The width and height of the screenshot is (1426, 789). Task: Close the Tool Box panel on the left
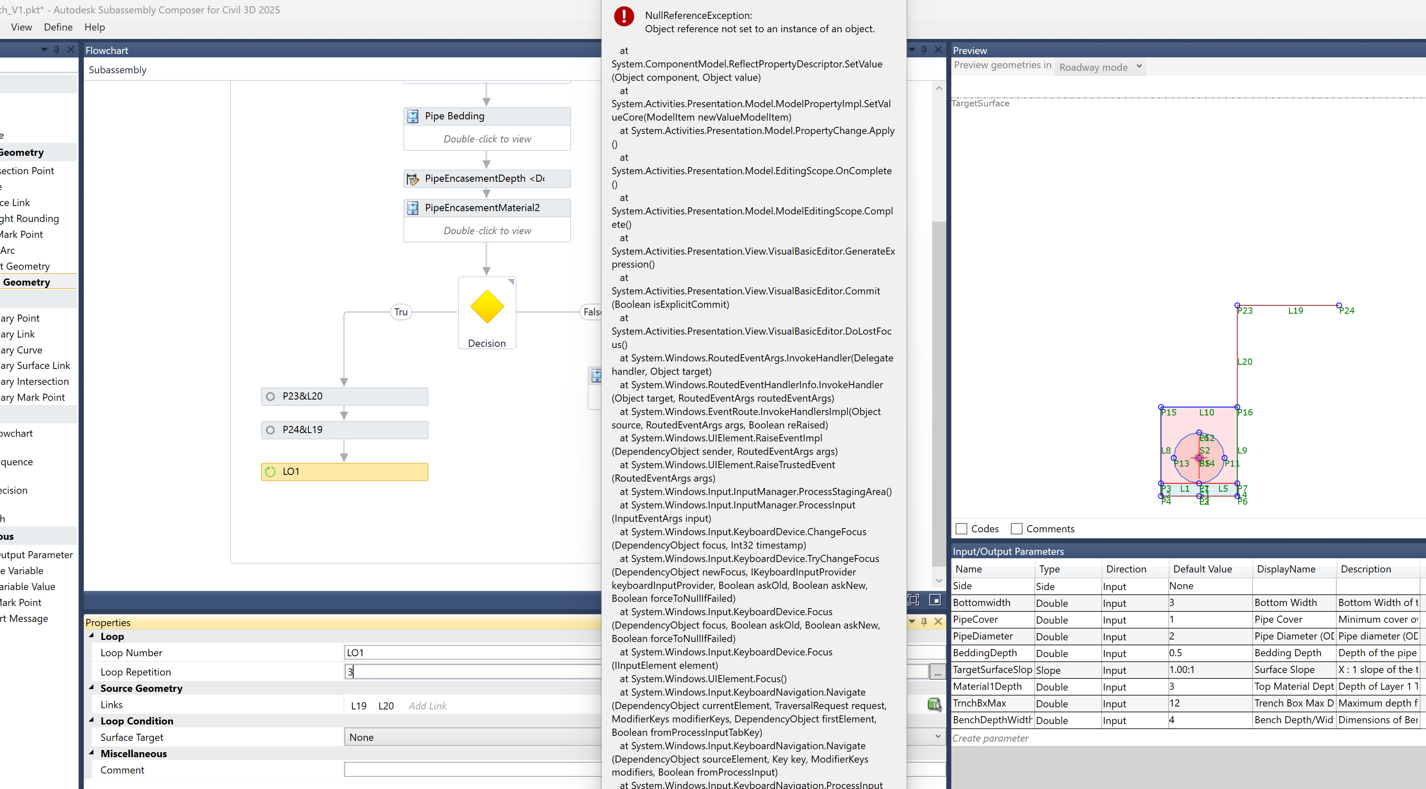pyautogui.click(x=71, y=50)
